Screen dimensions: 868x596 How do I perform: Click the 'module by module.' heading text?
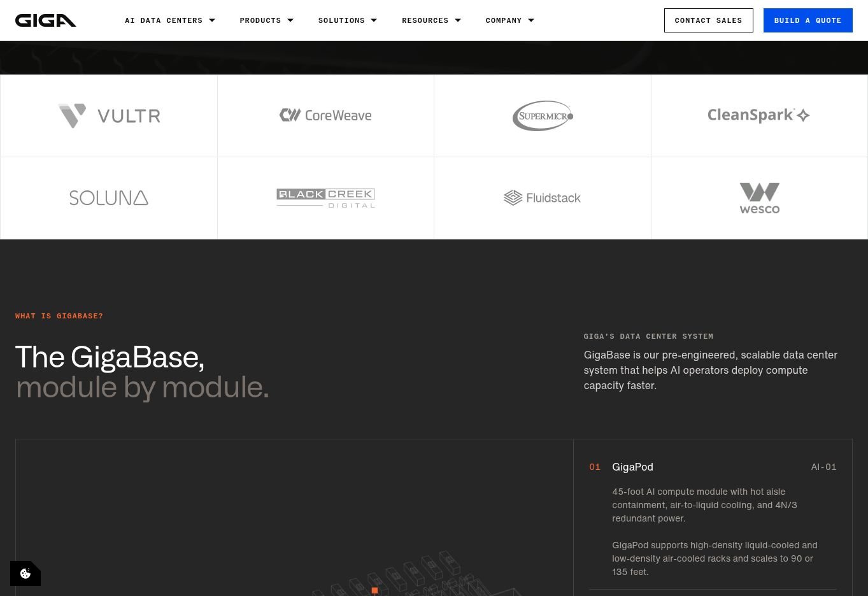pos(142,387)
